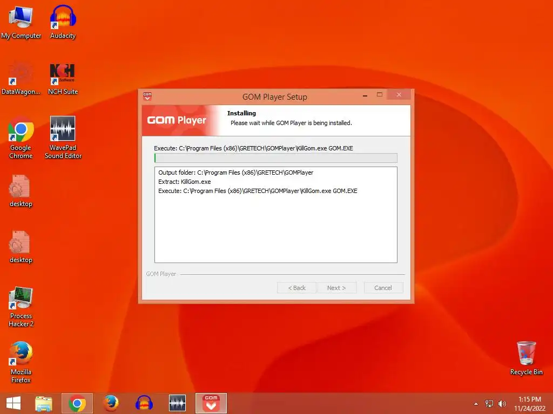Open the volume speaker tray icon
This screenshot has height=414, width=553.
[502, 404]
